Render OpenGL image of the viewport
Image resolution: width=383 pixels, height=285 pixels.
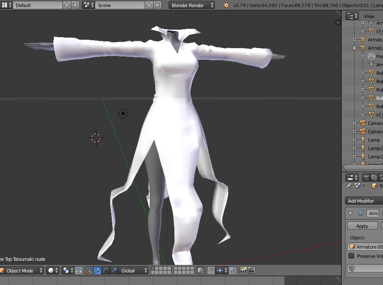243,270
